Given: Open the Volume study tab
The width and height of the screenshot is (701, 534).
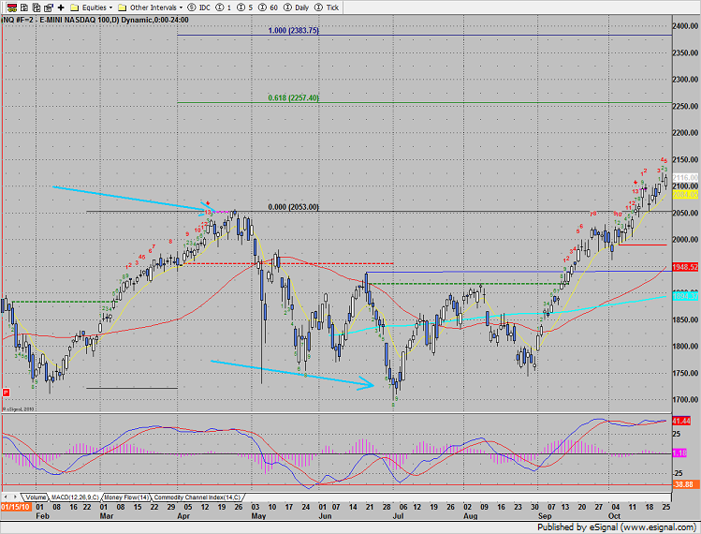Looking at the screenshot, I should tap(35, 497).
